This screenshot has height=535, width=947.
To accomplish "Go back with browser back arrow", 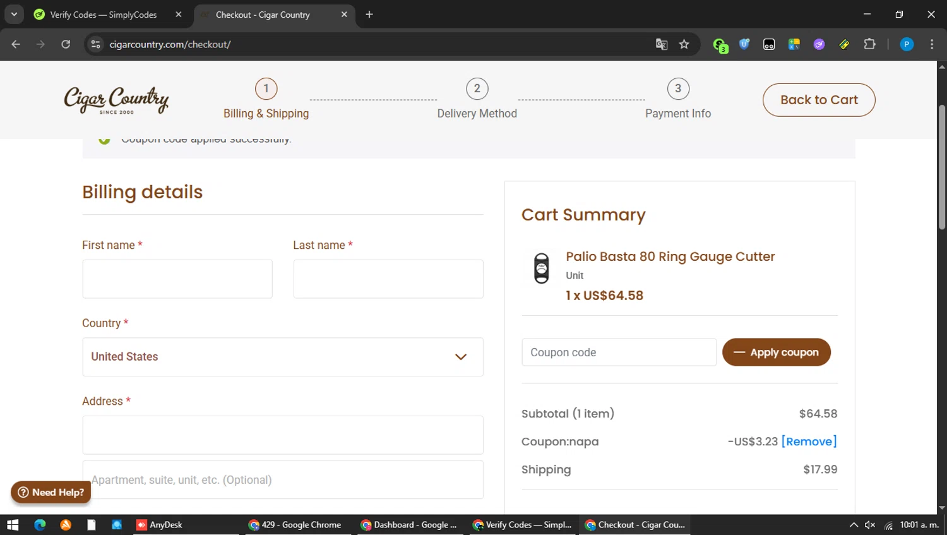I will click(16, 44).
